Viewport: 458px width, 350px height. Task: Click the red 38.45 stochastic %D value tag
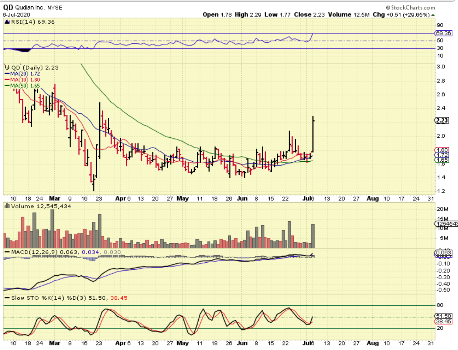[x=443, y=321]
